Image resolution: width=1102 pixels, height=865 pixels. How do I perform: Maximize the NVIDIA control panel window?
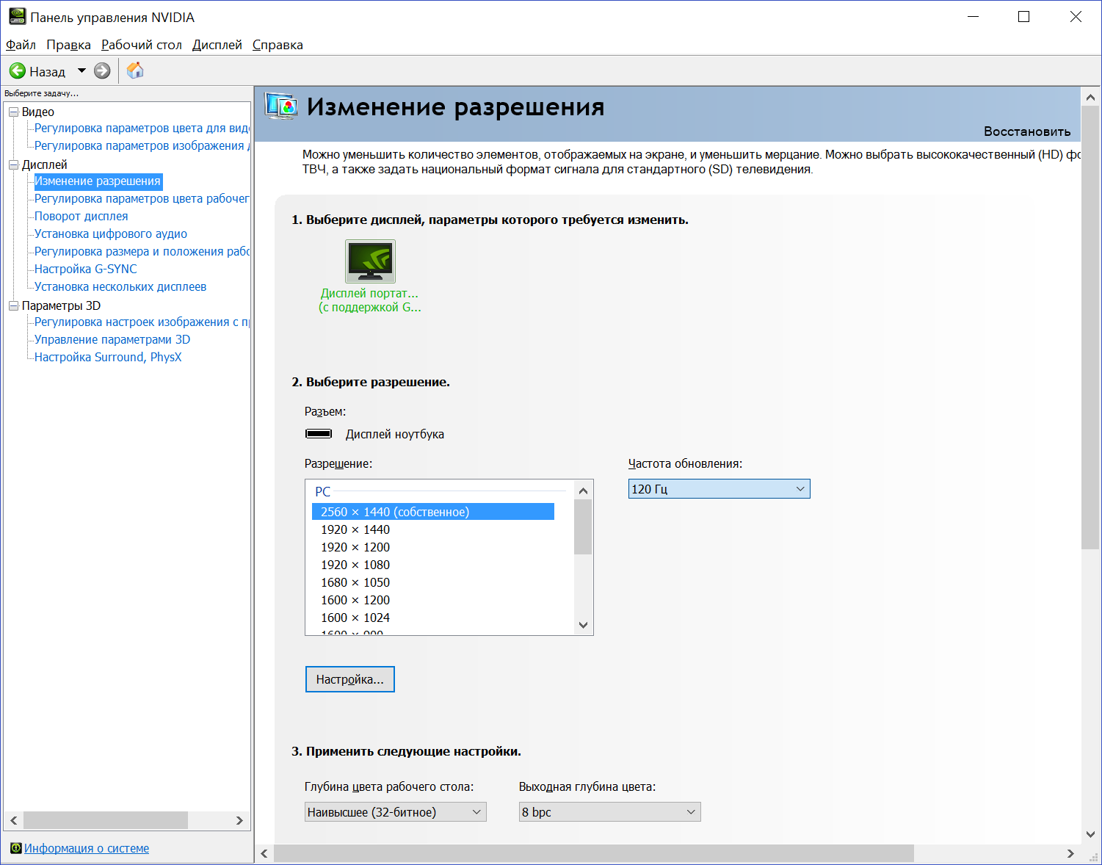click(1023, 17)
